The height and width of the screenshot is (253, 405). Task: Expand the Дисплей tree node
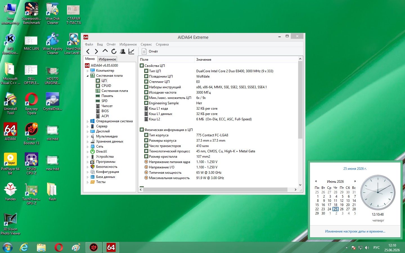(x=87, y=132)
